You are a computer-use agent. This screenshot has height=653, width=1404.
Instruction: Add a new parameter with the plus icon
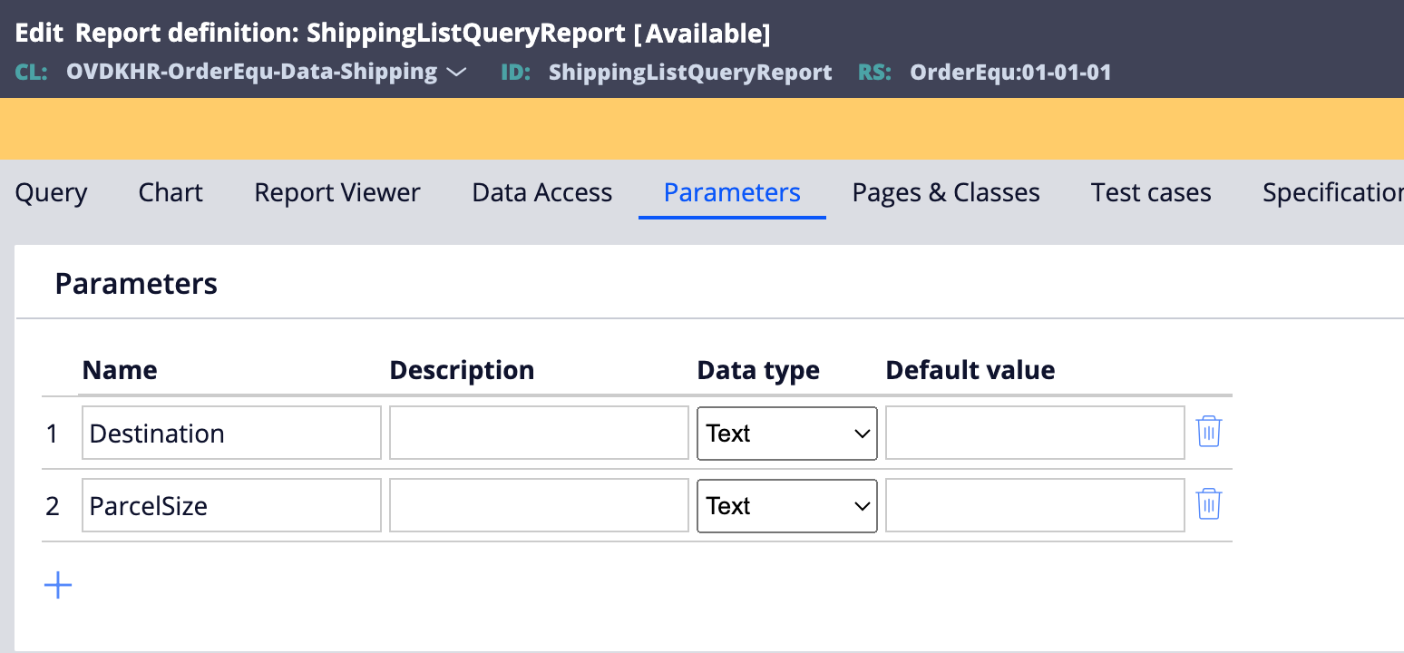(57, 585)
